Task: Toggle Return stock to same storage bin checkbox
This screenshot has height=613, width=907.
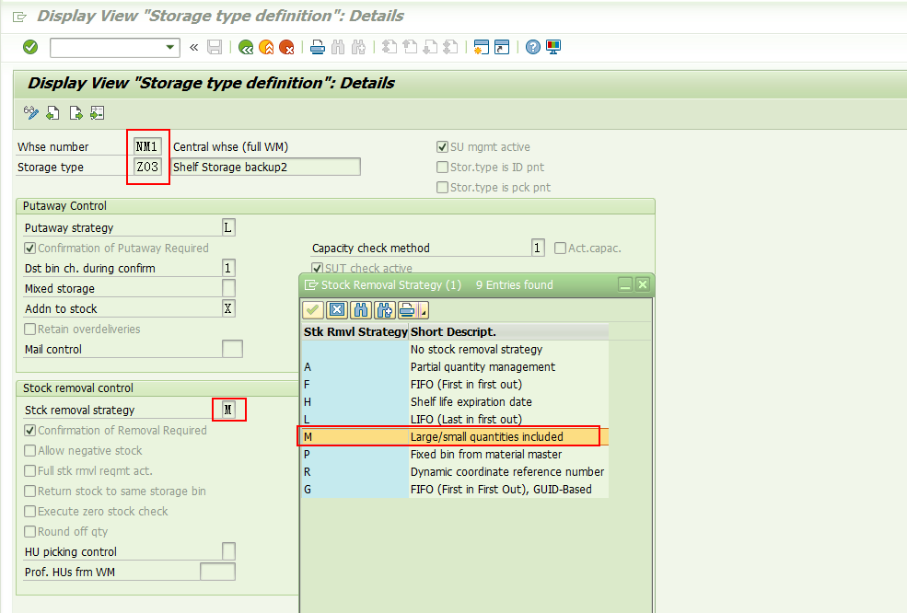Action: pos(30,491)
